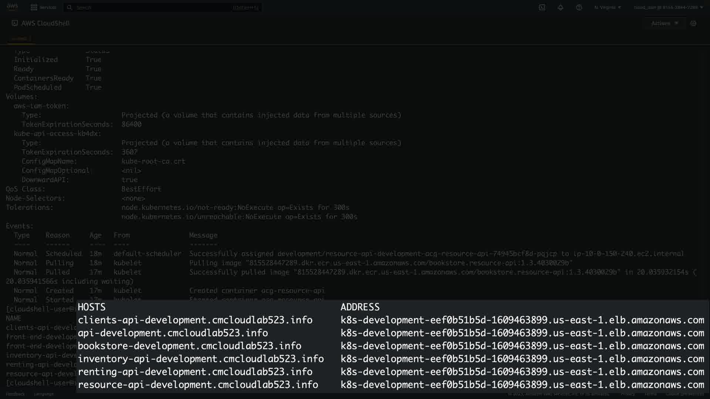Image resolution: width=710 pixels, height=399 pixels.
Task: Open Cookie preferences in footer
Action: coord(684,394)
